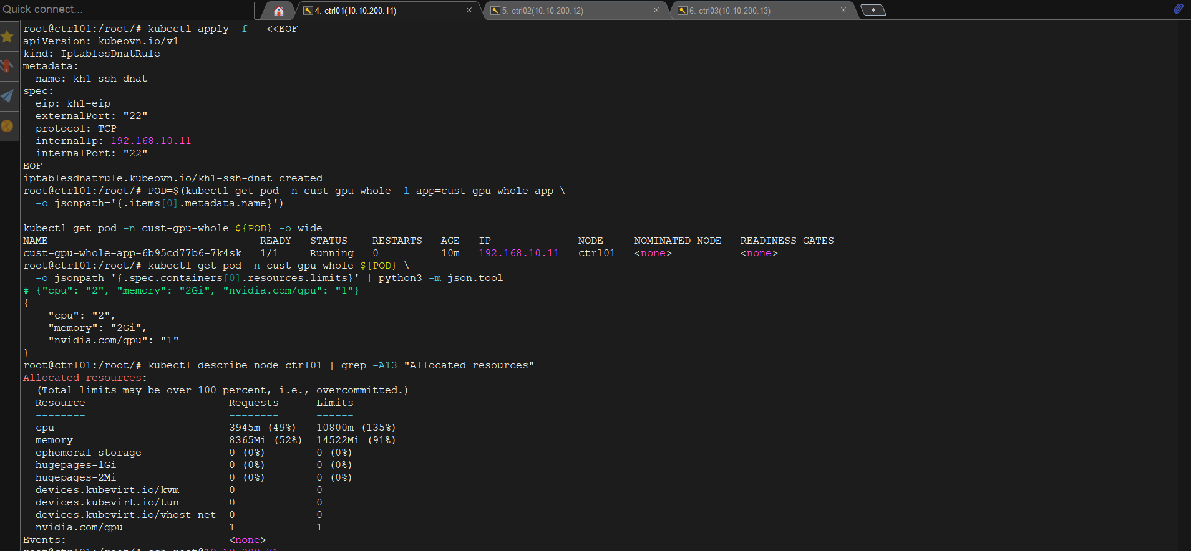Click the READINESS GATES column header
The image size is (1191, 551).
(x=787, y=241)
